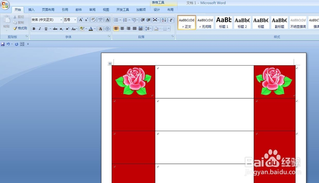Decrease paragraph indent

click(143, 20)
